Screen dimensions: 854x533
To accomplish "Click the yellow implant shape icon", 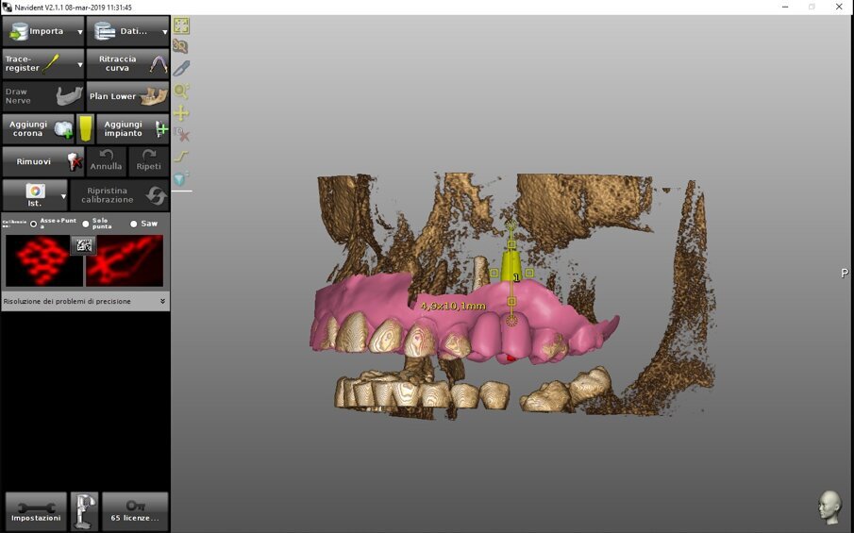I will [x=85, y=129].
